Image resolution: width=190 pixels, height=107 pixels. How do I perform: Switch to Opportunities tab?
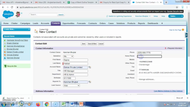point(68,23)
